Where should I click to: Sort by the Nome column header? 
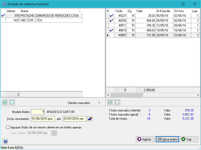pos(51,11)
